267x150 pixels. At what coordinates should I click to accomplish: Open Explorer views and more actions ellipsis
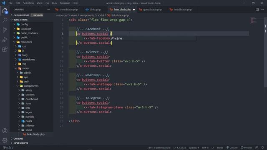pyautogui.click(x=49, y=10)
